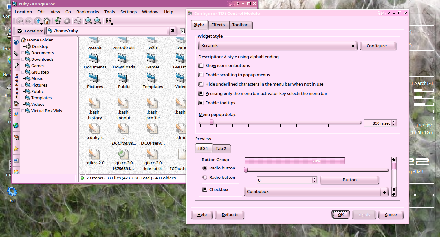Zoom out with the magnifier minus icon
Viewport: 440px width, 237px height.
point(98,21)
